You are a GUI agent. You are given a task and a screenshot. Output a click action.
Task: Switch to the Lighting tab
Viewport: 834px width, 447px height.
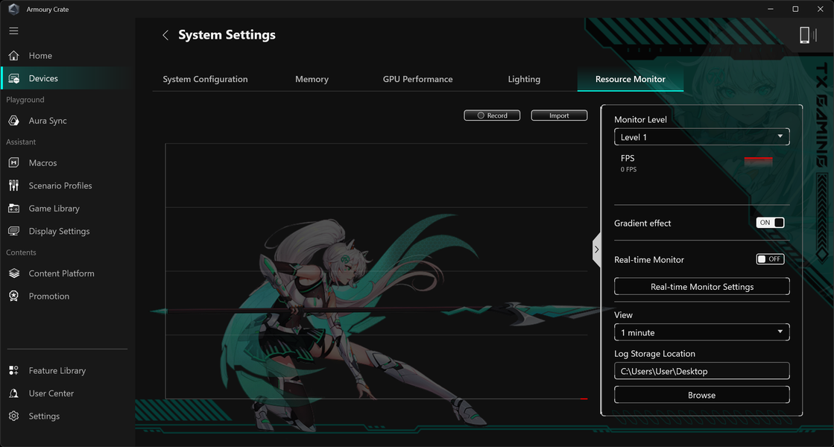pos(524,79)
